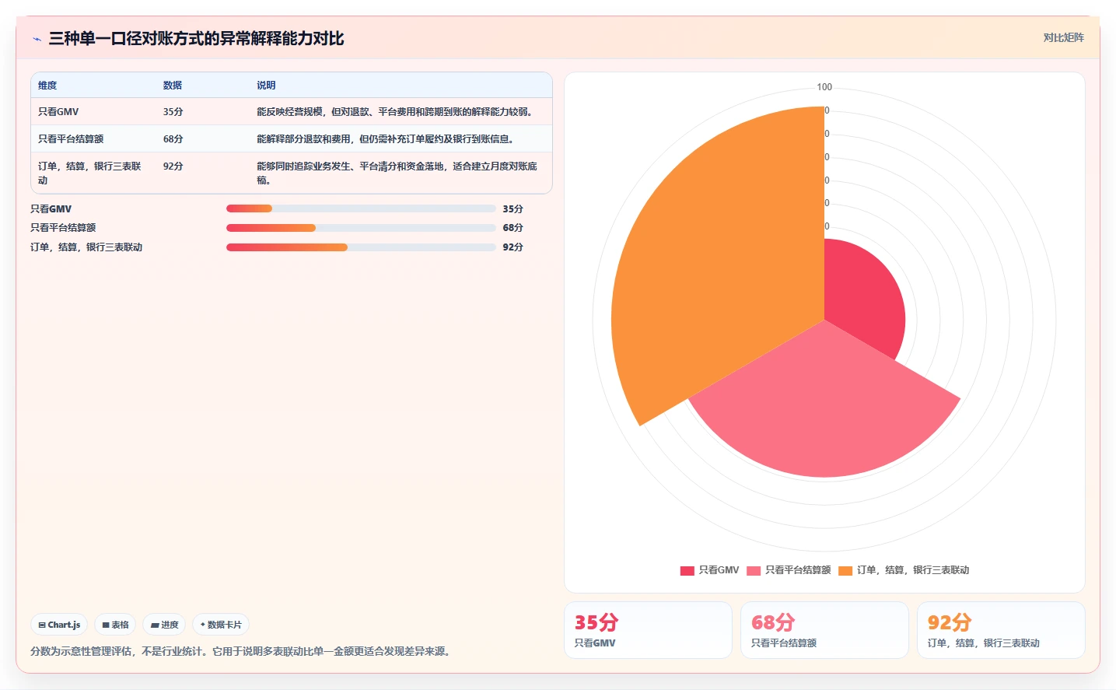
Task: Click the 维度 column header
Action: pyautogui.click(x=47, y=86)
